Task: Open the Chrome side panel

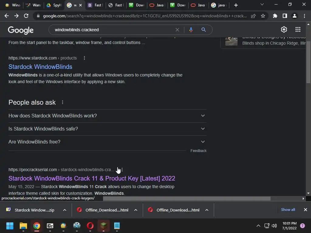Action: tap(285, 16)
